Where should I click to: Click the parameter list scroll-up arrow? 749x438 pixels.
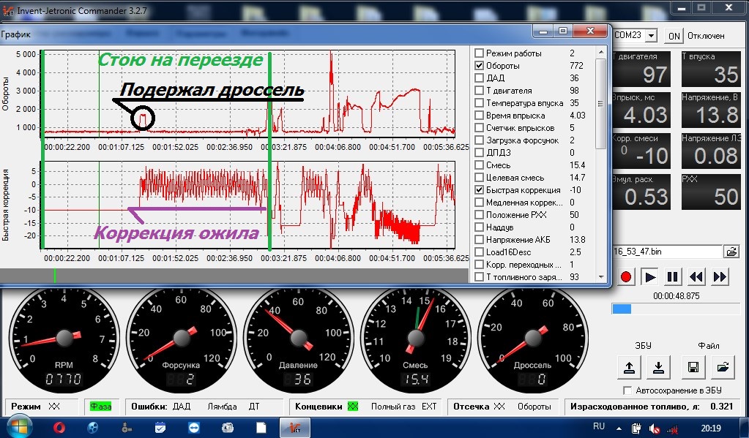[x=601, y=53]
